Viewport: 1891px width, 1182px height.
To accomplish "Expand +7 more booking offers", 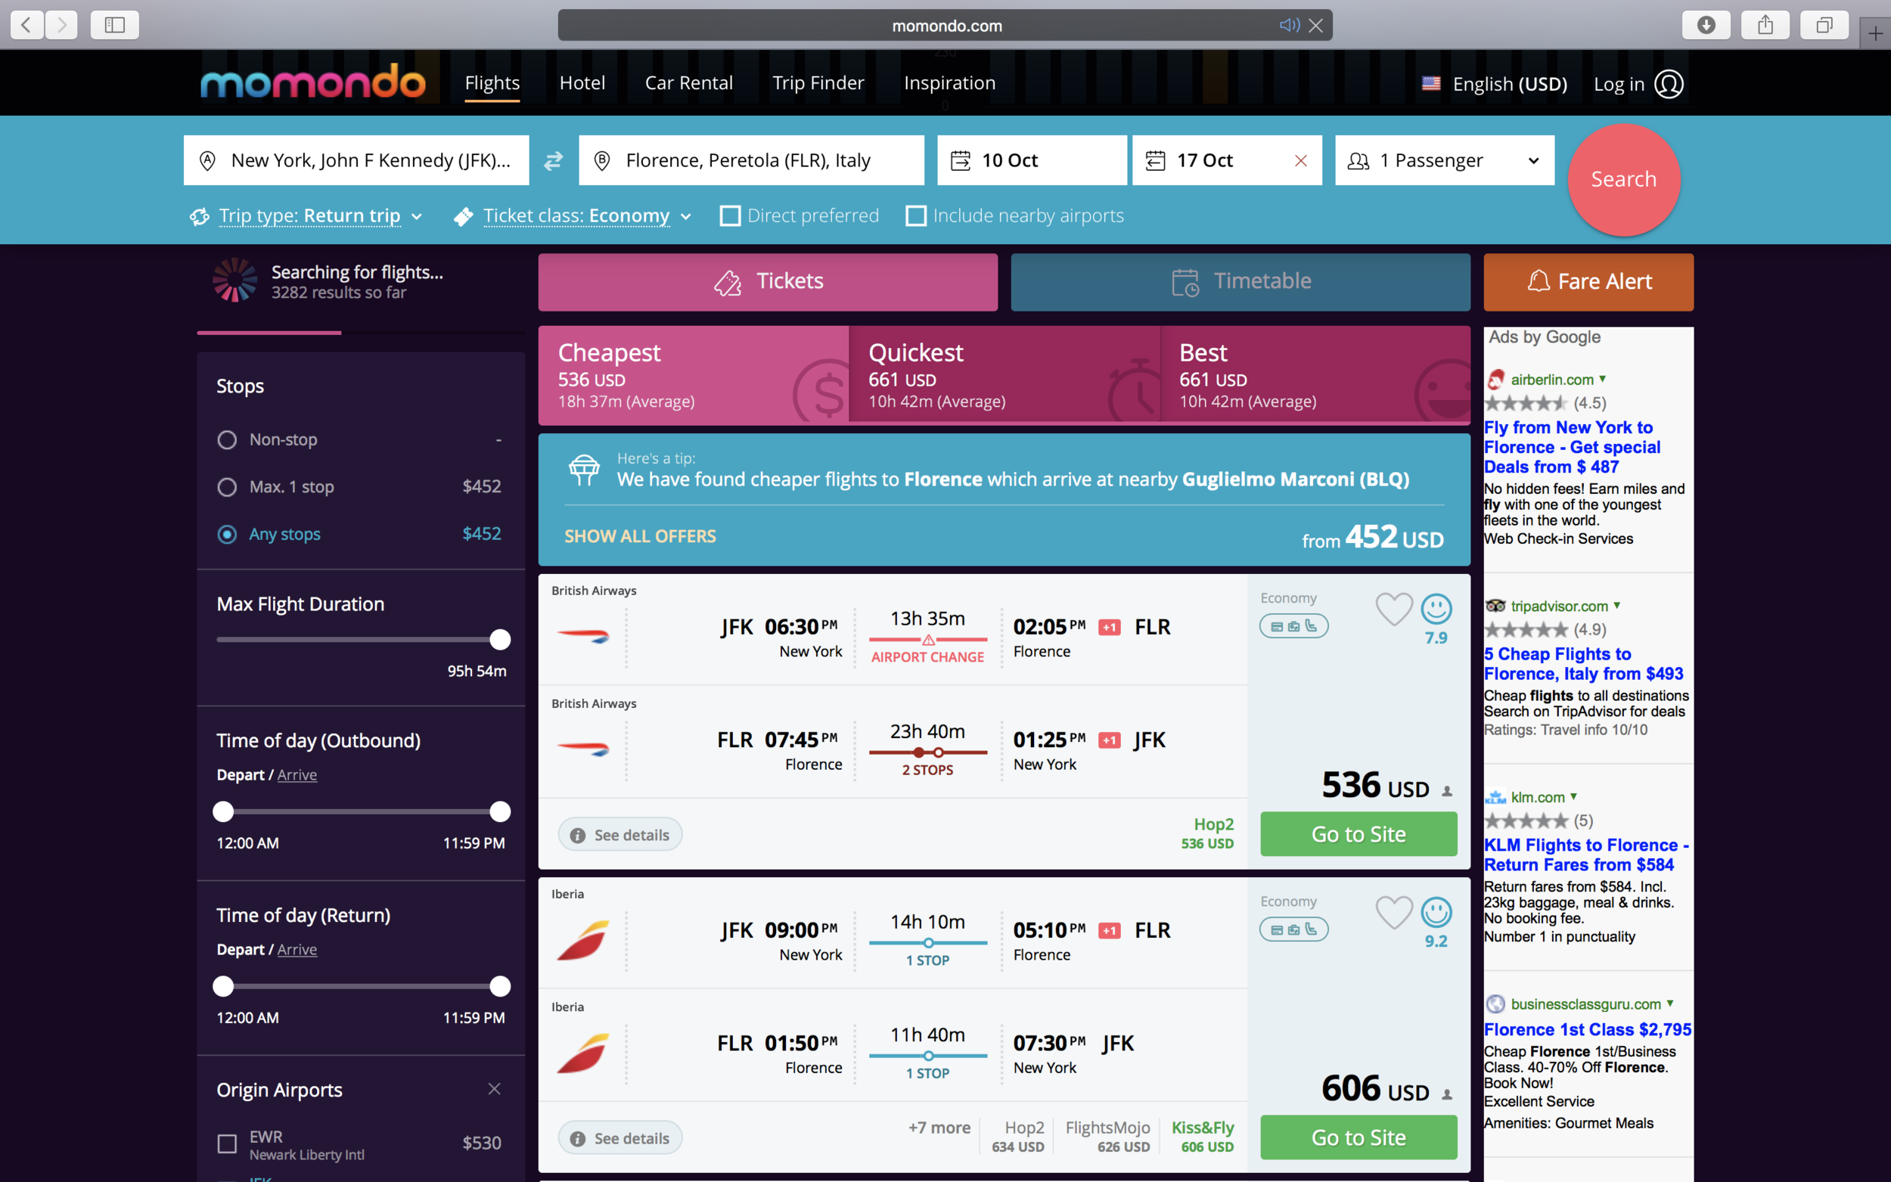I will 939,1128.
